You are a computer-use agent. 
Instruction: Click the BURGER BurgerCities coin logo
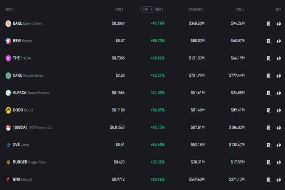coord(8,162)
